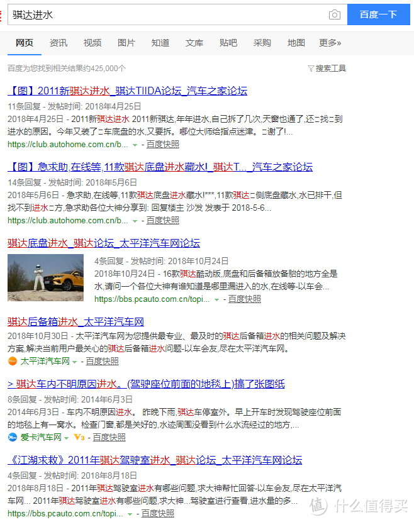Click the funnel icon beside 搜索工具

click(311, 69)
